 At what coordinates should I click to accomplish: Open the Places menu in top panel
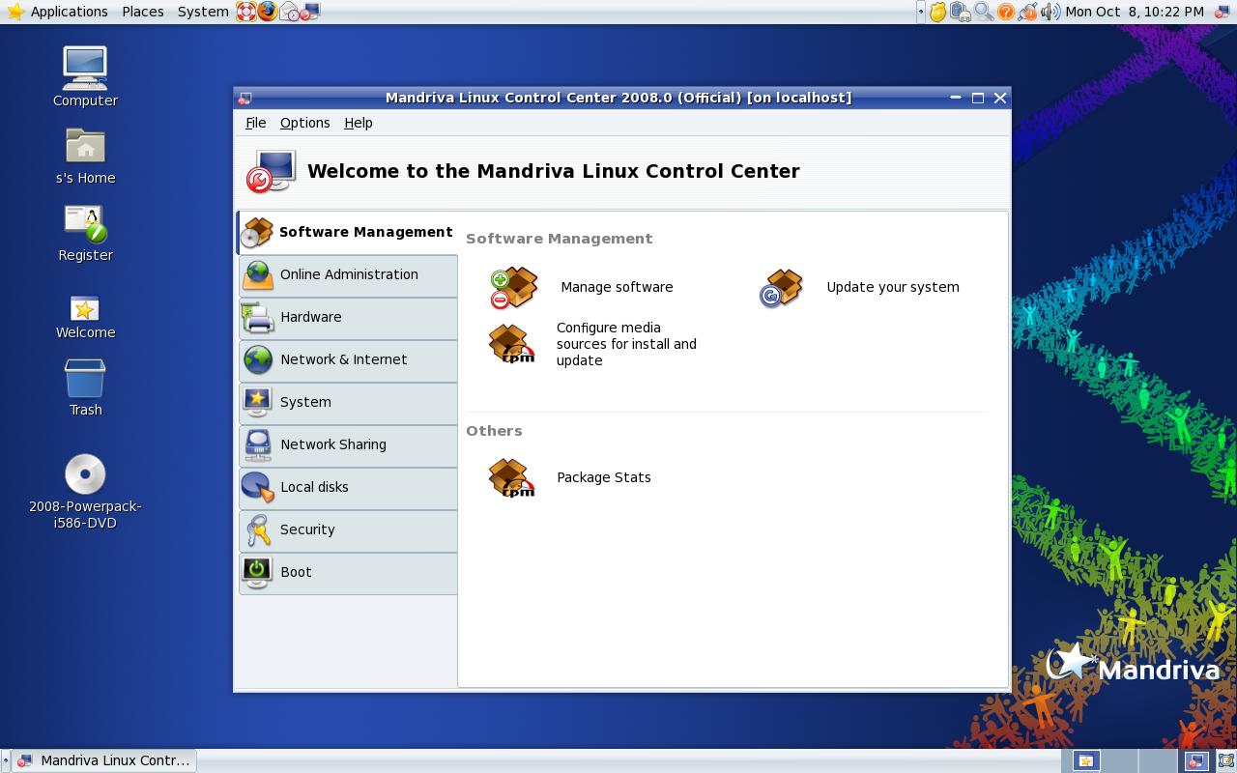142,12
